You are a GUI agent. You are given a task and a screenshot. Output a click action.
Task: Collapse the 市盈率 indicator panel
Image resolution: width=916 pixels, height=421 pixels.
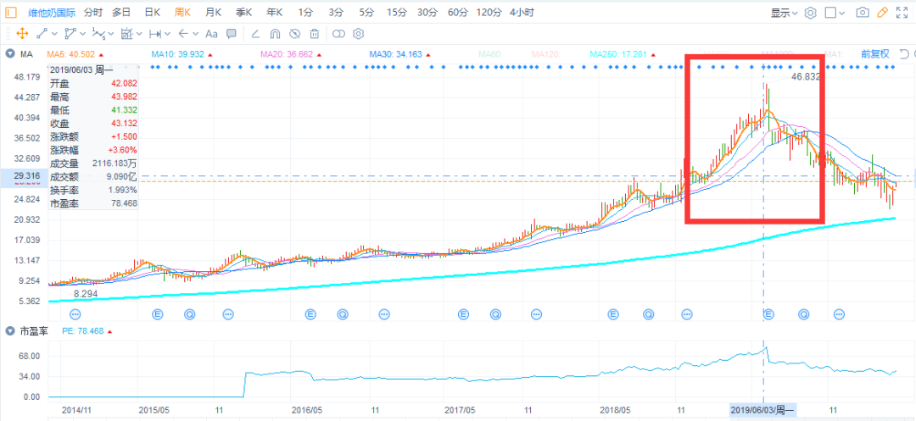[10, 330]
